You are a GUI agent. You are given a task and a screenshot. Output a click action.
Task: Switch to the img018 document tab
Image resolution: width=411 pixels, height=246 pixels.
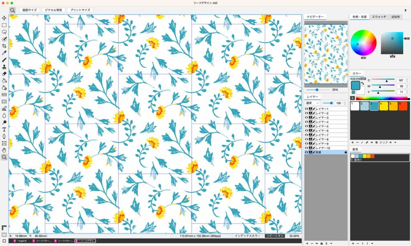[x=20, y=241]
